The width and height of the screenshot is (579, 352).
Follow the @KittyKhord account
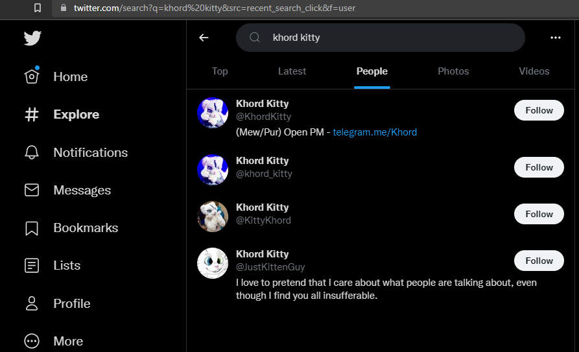pos(539,214)
